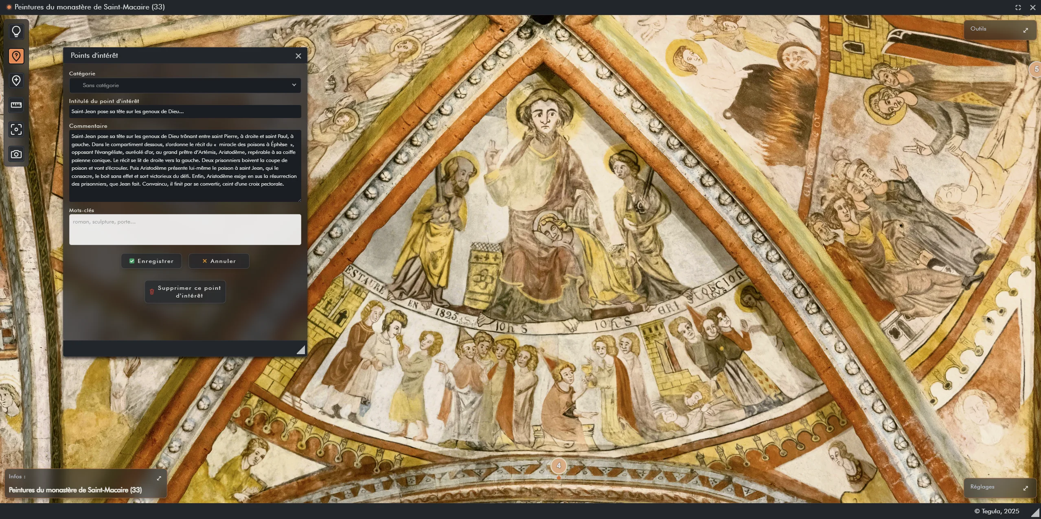Select point of interest marker 4
This screenshot has height=519, width=1041.
[559, 466]
